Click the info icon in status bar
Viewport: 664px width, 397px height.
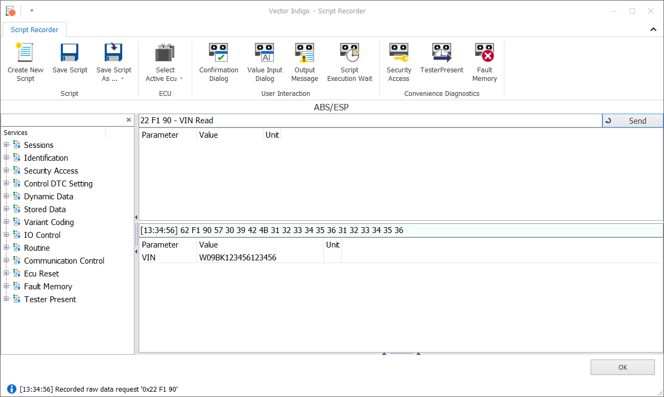12,389
